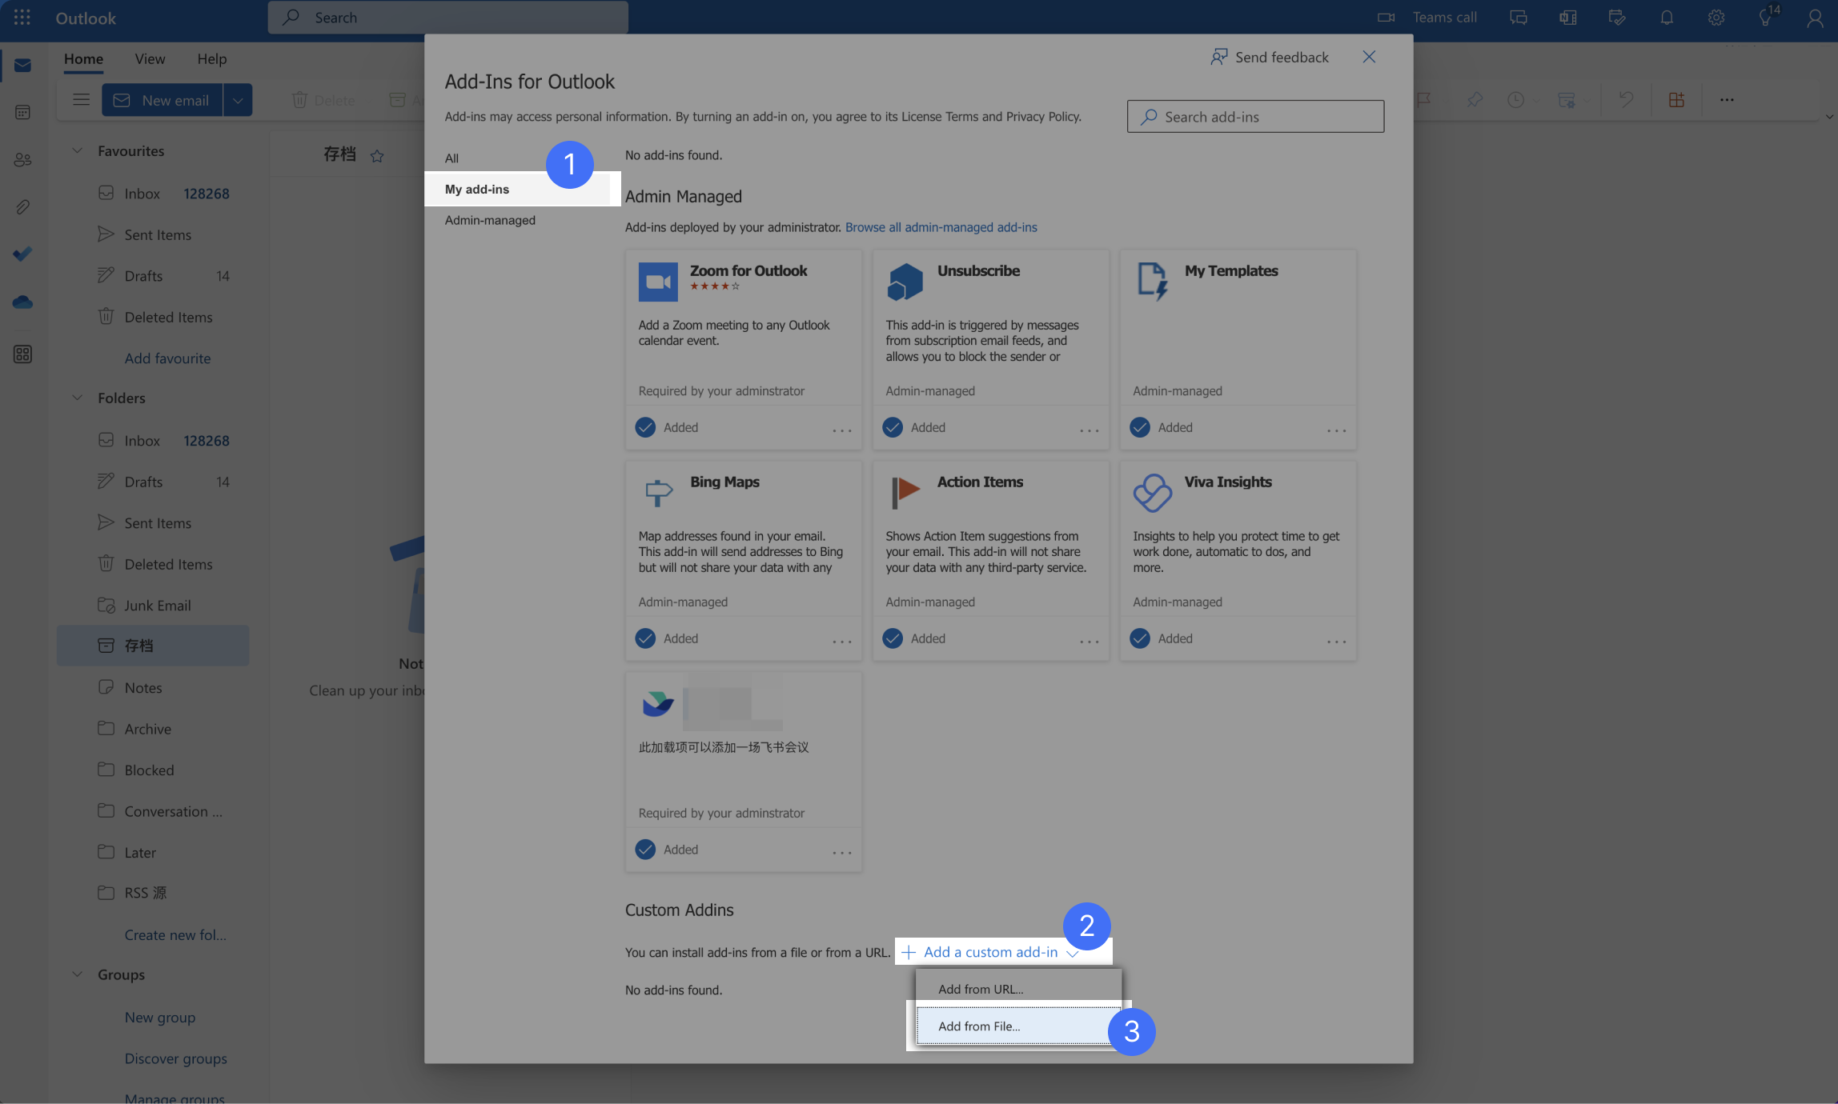Collapse the Favourites folder section

(x=78, y=150)
